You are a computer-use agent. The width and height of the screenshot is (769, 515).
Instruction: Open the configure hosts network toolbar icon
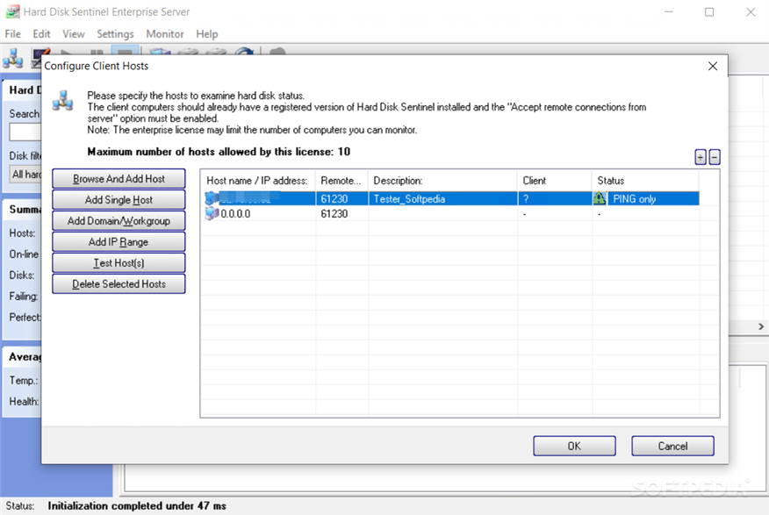click(x=13, y=57)
